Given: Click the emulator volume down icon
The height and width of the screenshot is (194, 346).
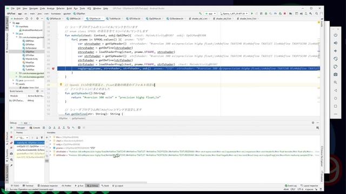Looking at the screenshot, I should (335, 51).
